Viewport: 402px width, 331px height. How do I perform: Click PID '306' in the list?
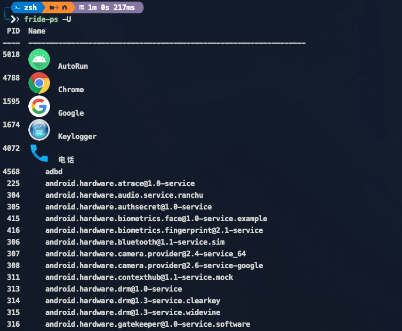pos(13,242)
